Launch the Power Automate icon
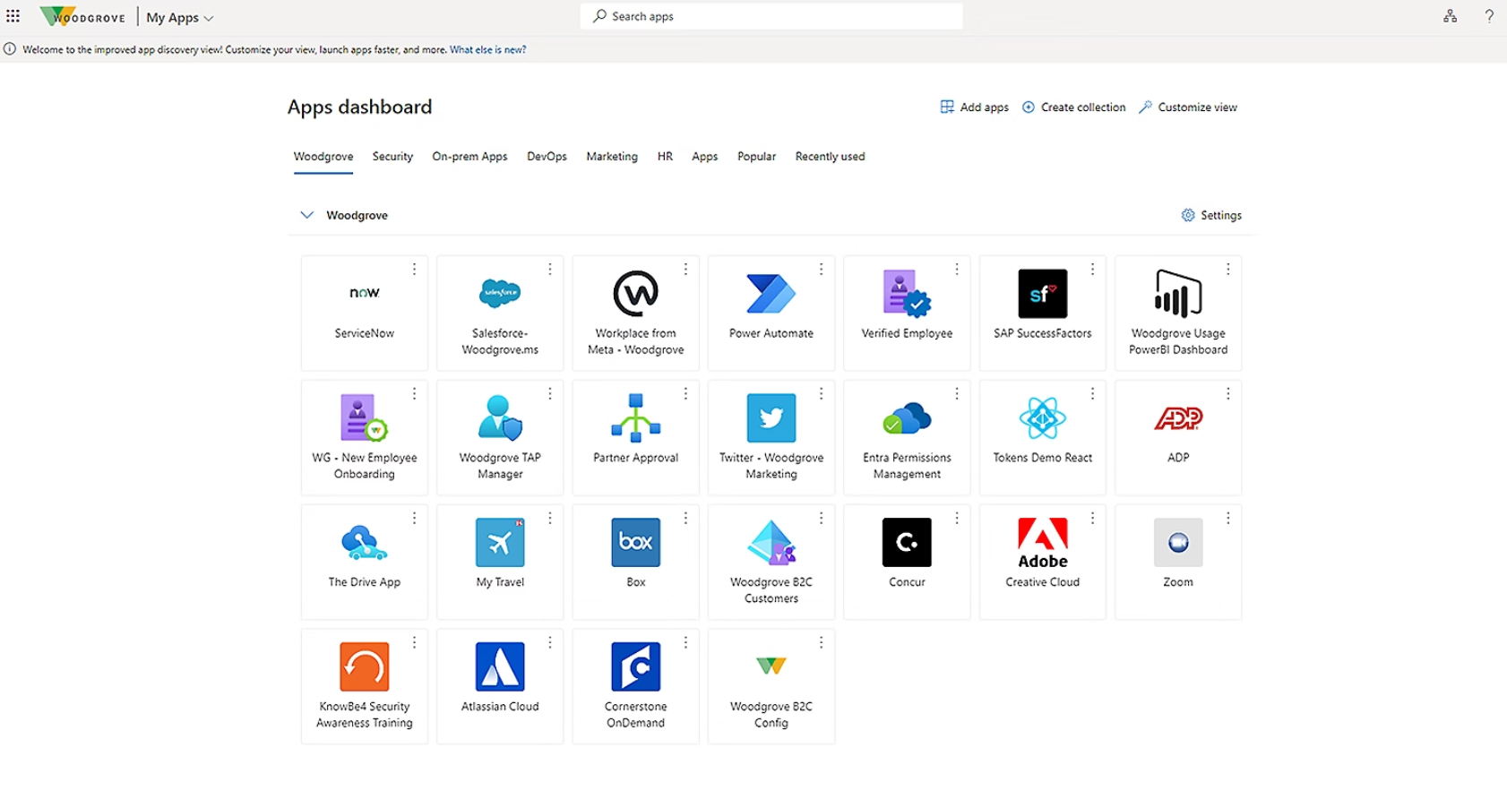 [771, 293]
